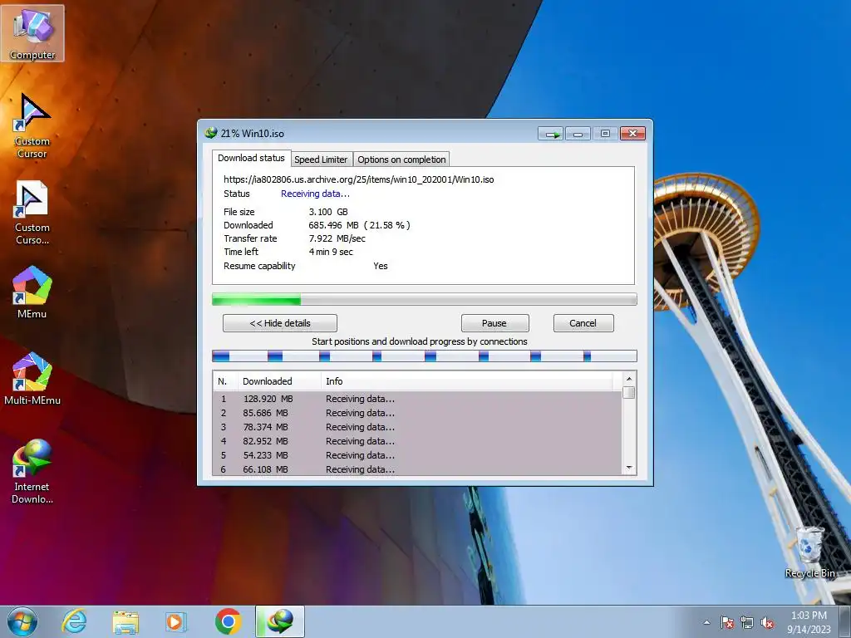
Task: Switch to the Download status tab
Action: 251,158
